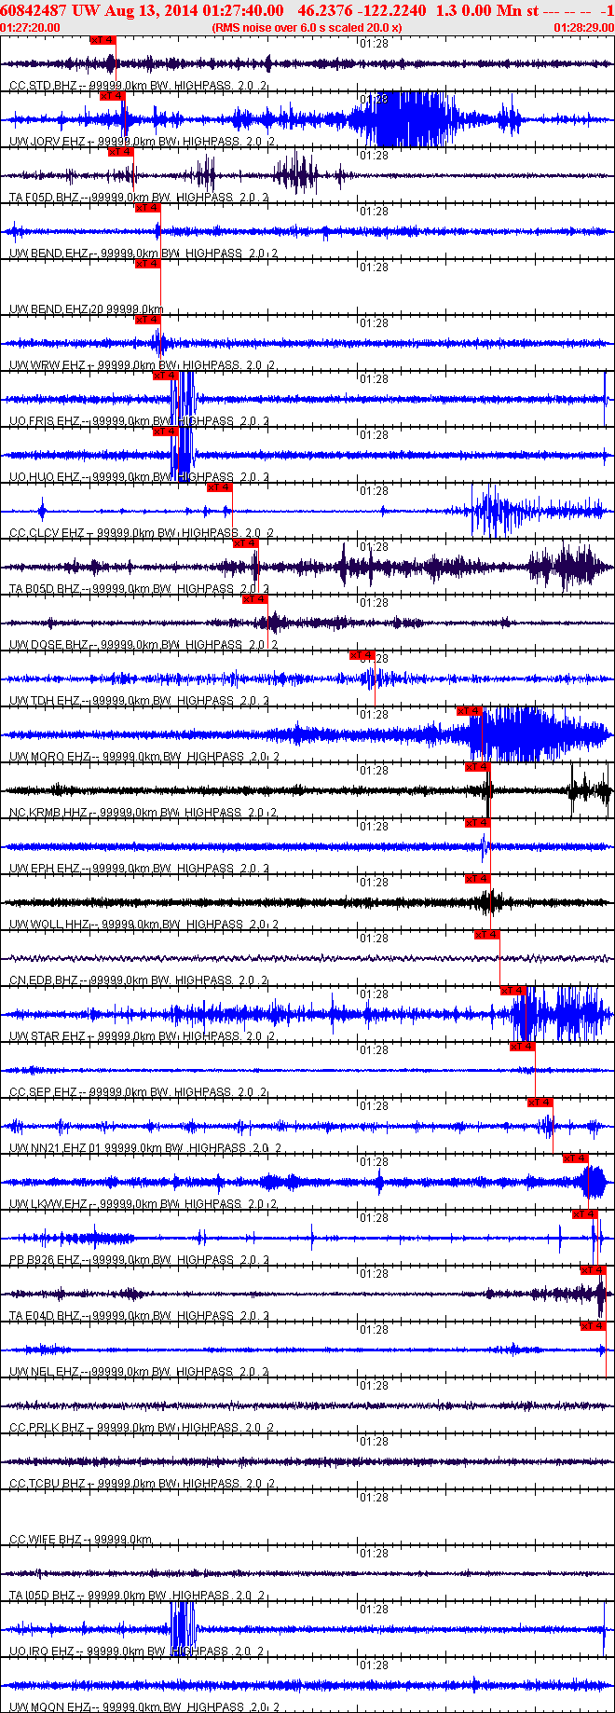Click the pick marker on the UW.STAR trace
Image resolution: width=615 pixels, height=1713 pixels.
514,991
